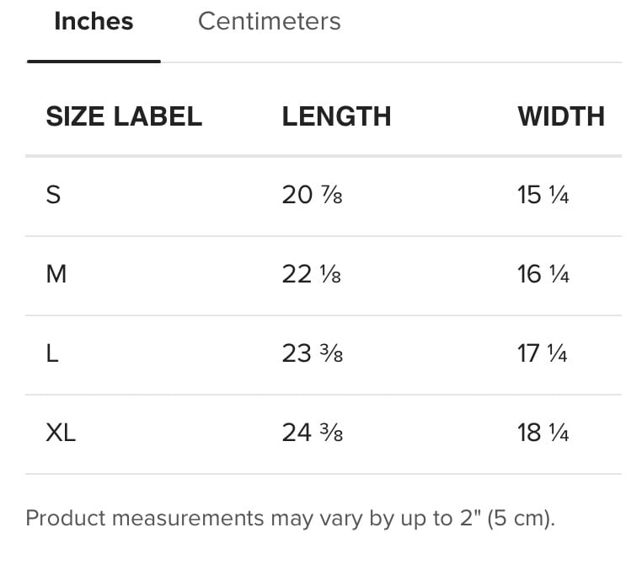Click the 16 ¼ width value
The image size is (642, 576).
pos(543,274)
